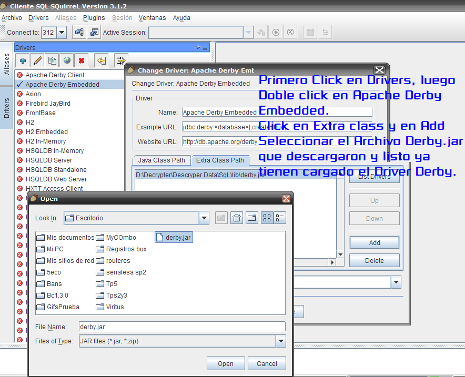
Task: Expand the Connect to alias dropdown
Action: coord(62,32)
